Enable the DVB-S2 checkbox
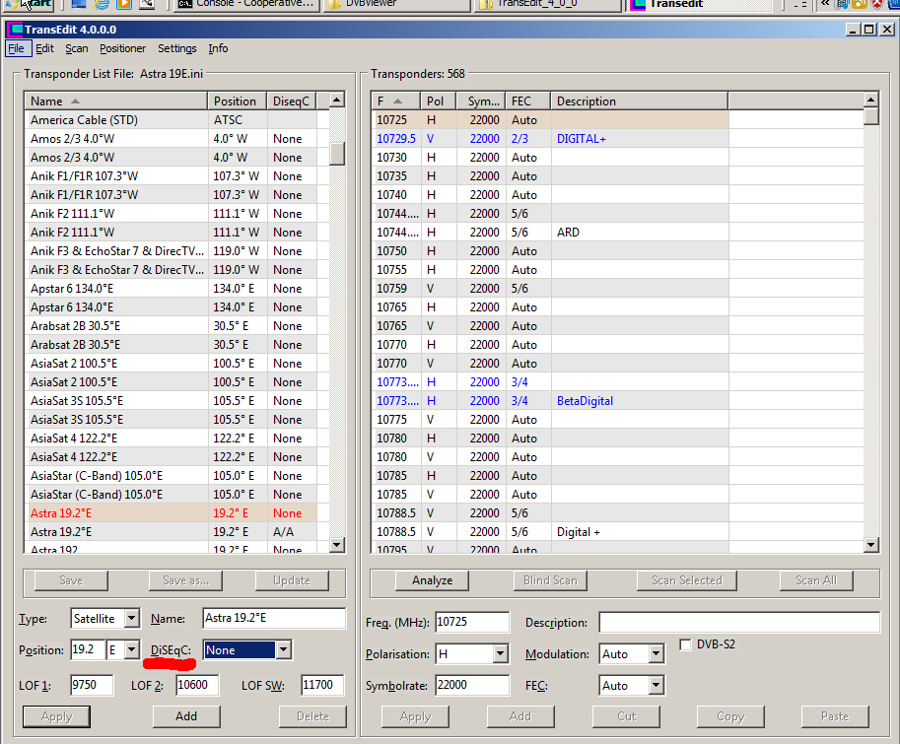This screenshot has width=900, height=744. pyautogui.click(x=686, y=644)
